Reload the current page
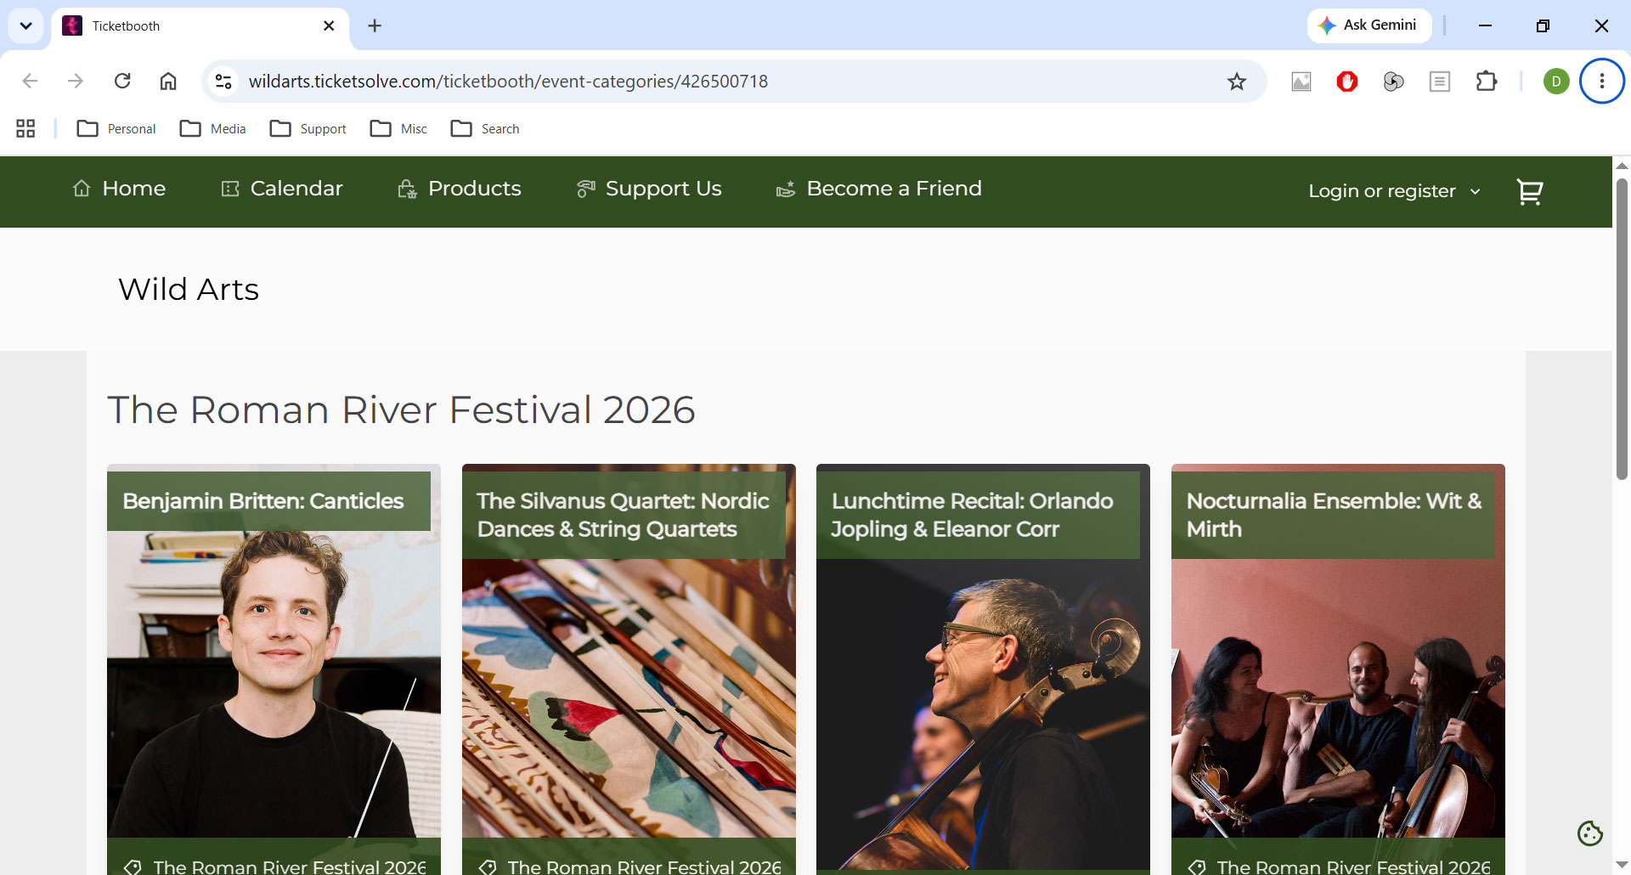This screenshot has height=875, width=1631. coord(122,81)
